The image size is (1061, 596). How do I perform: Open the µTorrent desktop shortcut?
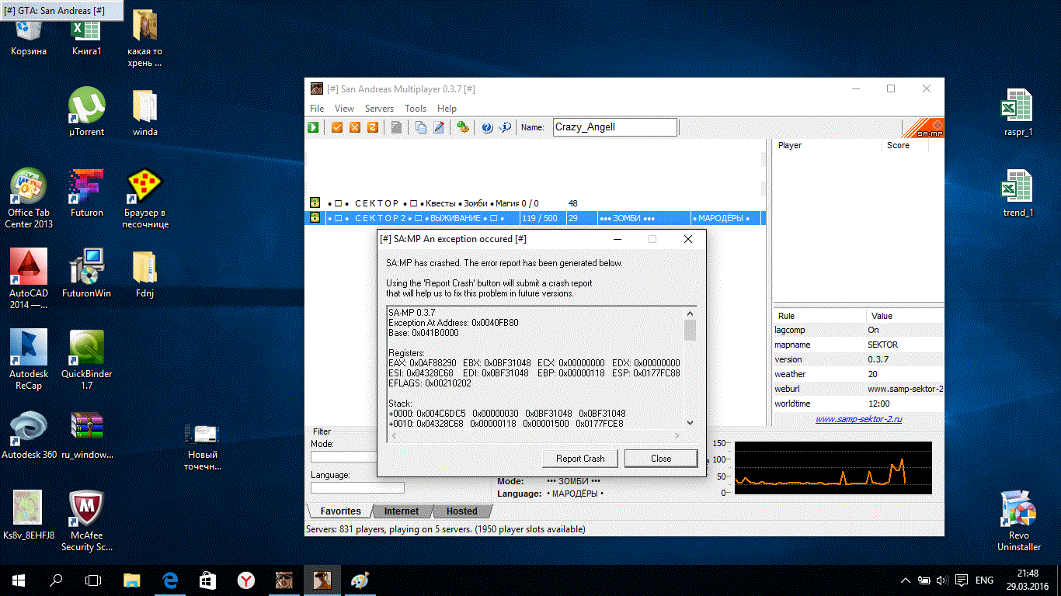87,113
